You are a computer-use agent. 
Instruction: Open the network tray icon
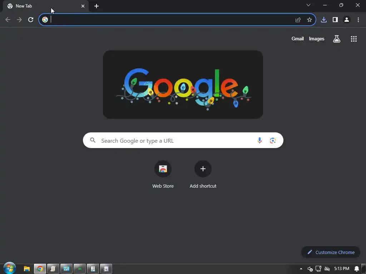click(x=318, y=269)
